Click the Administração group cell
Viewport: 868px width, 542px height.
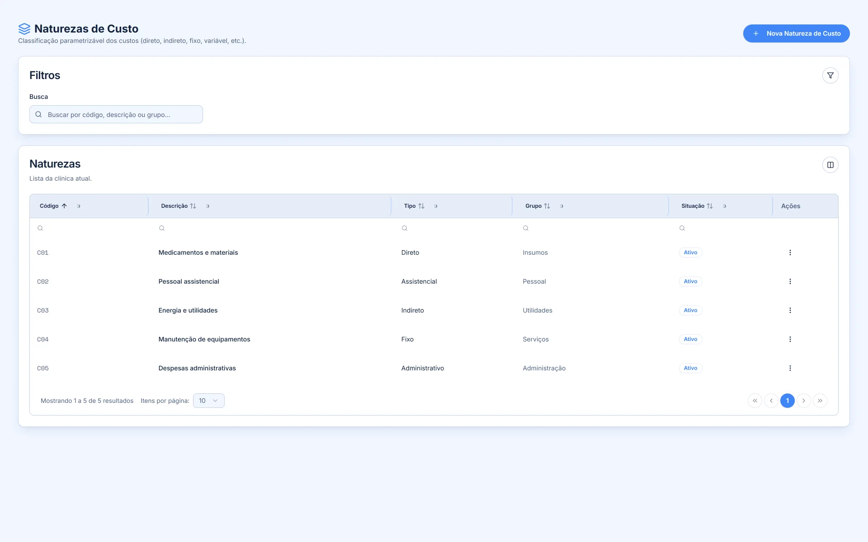pyautogui.click(x=544, y=368)
